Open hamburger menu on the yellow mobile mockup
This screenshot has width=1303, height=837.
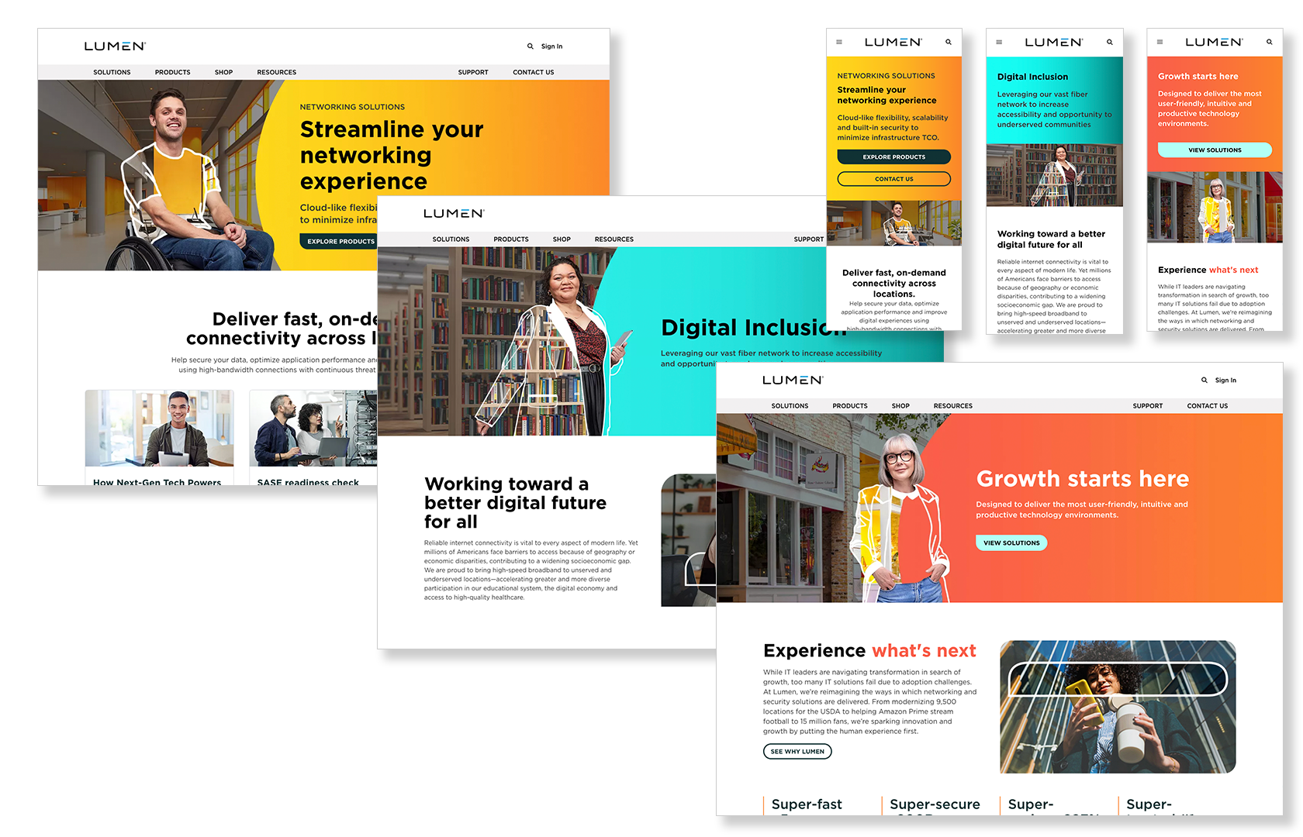pyautogui.click(x=839, y=43)
